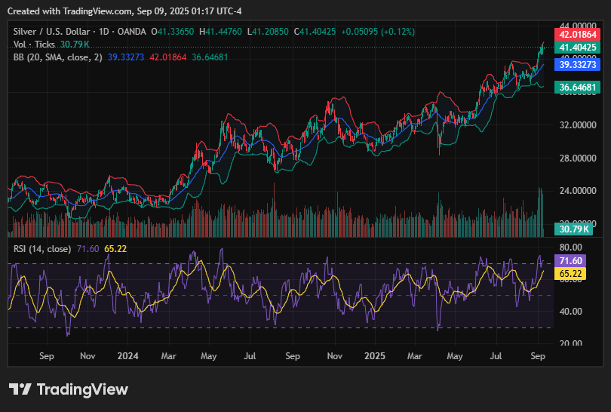Image resolution: width=611 pixels, height=412 pixels.
Task: Click Nov label just before 2025
Action: (x=334, y=356)
